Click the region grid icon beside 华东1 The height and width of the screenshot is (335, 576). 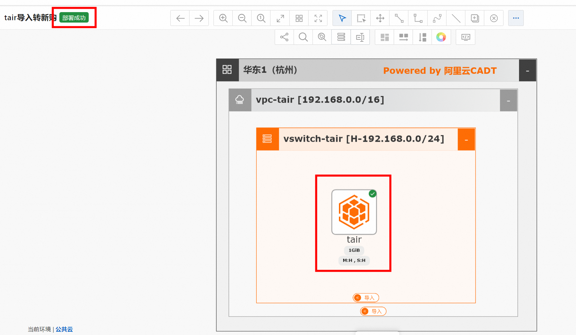(x=227, y=70)
